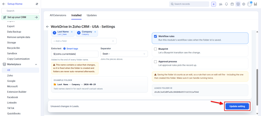The image size is (261, 116).
Task: Open Export in the sidebar
Action: [11, 26]
